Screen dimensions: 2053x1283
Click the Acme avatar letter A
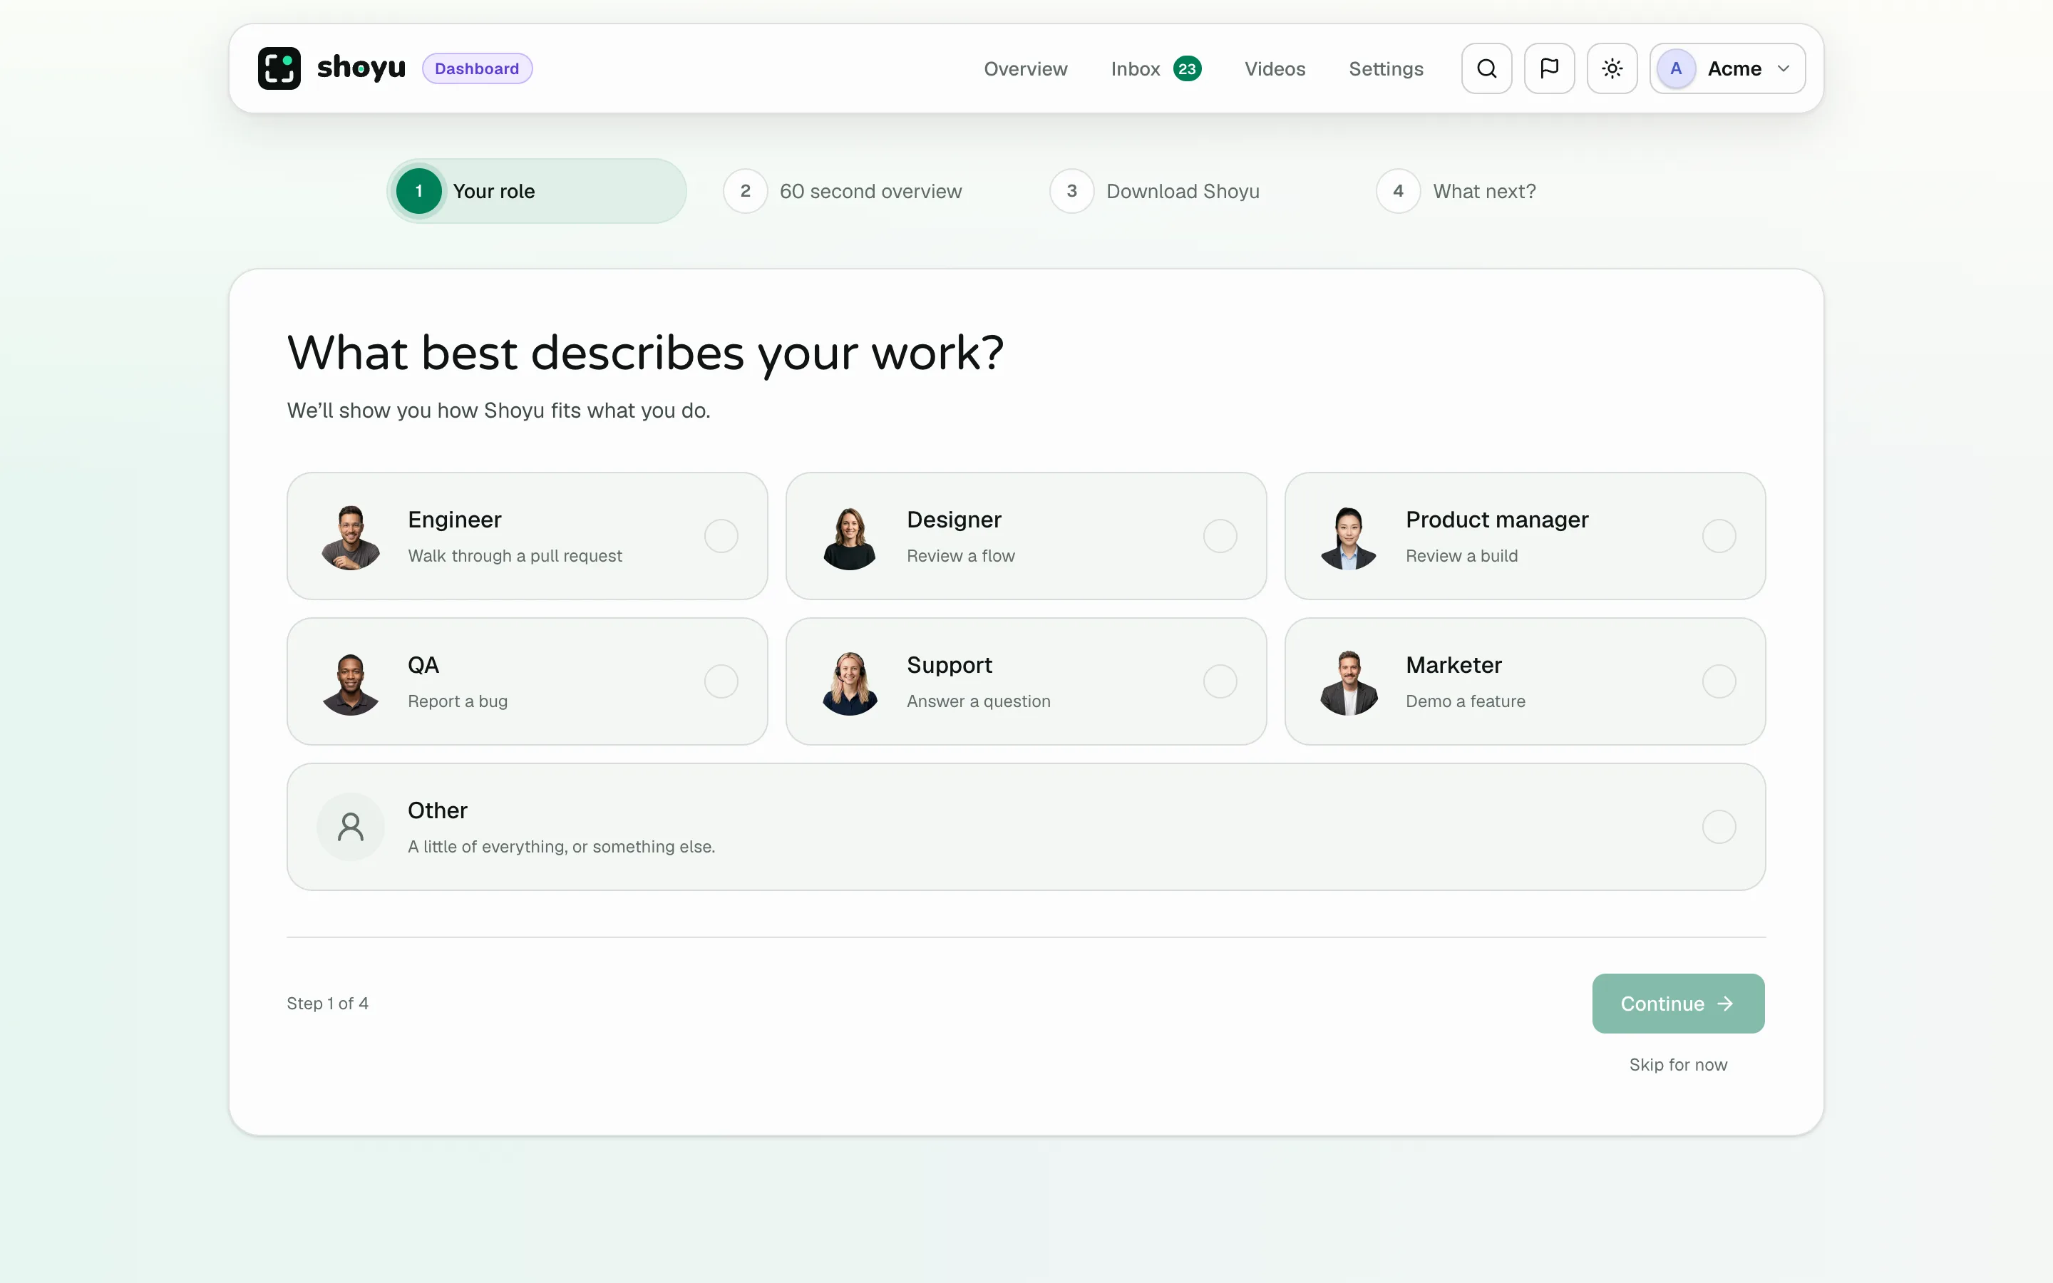click(1675, 68)
